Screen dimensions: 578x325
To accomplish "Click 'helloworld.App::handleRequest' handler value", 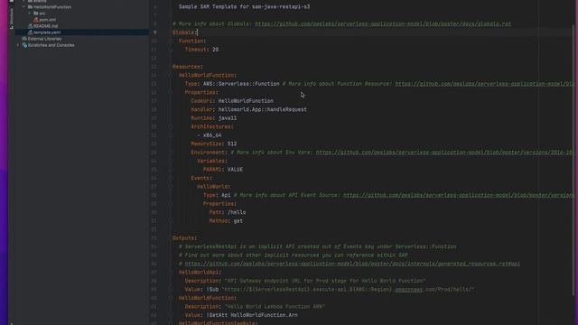I will tap(262, 109).
